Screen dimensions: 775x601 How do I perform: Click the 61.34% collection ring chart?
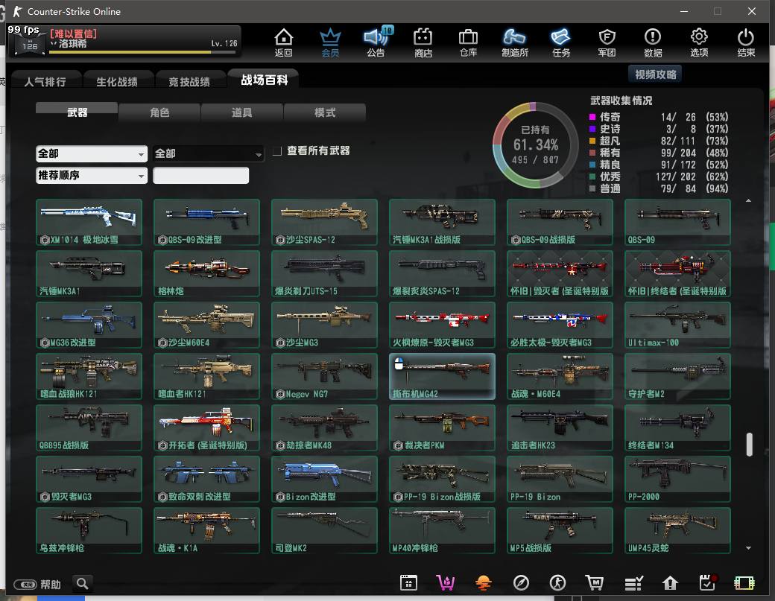pyautogui.click(x=536, y=145)
